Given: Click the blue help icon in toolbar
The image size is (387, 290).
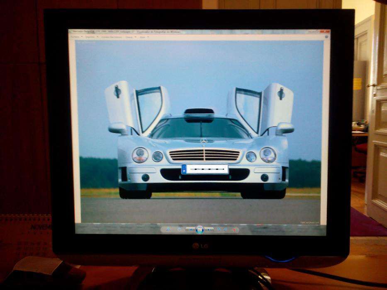Looking at the screenshot, I should [x=326, y=37].
